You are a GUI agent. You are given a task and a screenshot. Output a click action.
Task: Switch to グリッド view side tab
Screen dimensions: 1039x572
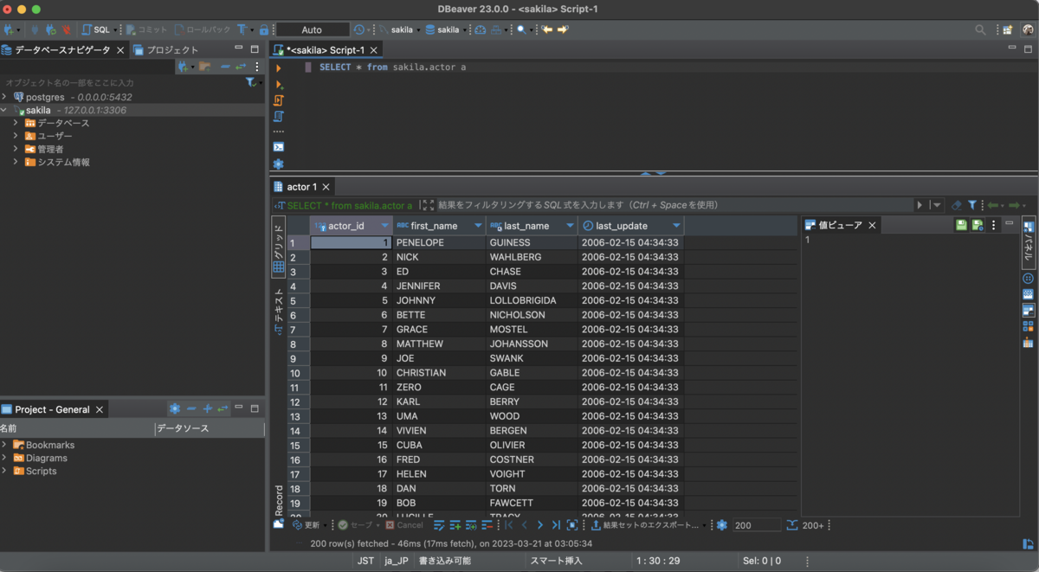(279, 245)
